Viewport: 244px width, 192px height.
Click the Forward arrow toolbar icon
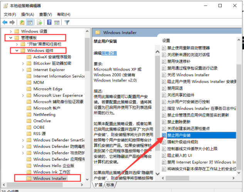[12, 23]
